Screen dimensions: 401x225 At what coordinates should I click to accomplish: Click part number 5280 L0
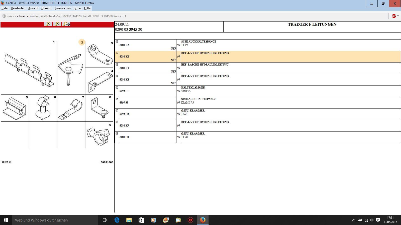(x=124, y=137)
